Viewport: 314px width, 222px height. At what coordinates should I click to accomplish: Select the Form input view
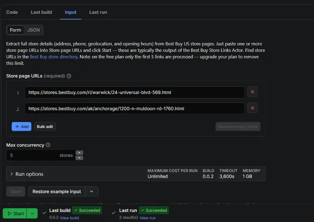coord(15,30)
